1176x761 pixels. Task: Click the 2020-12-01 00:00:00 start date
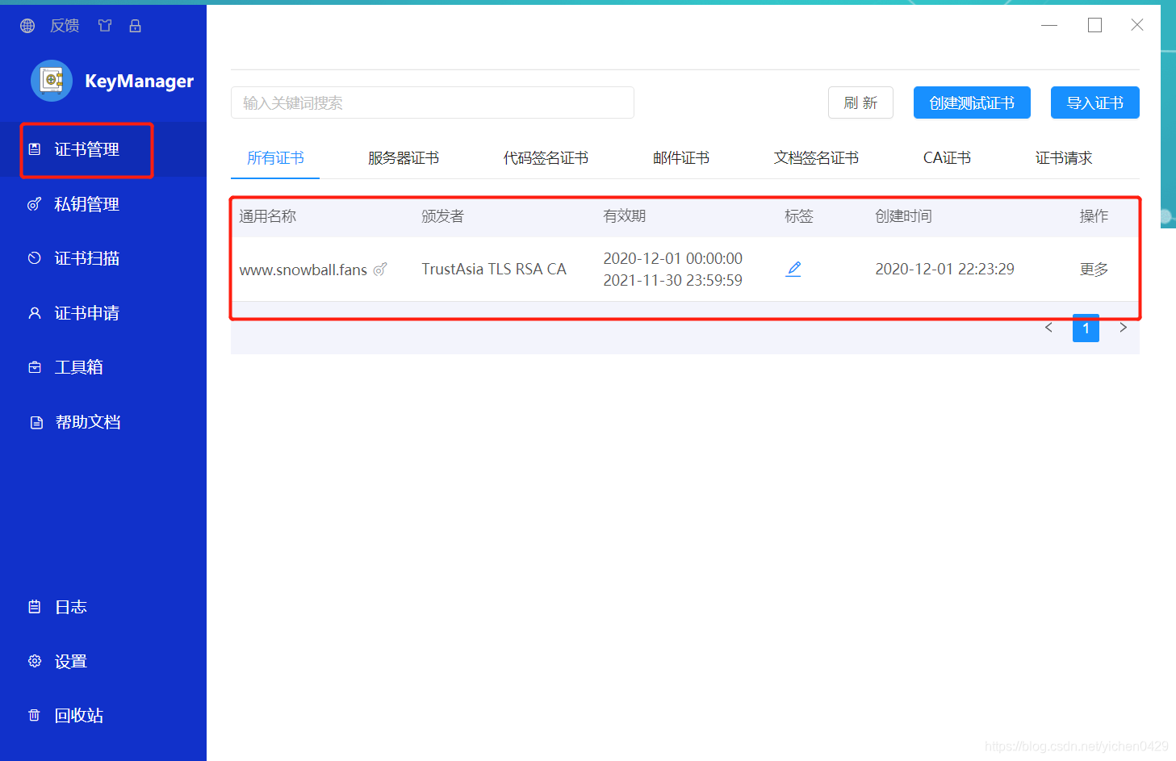pos(673,258)
